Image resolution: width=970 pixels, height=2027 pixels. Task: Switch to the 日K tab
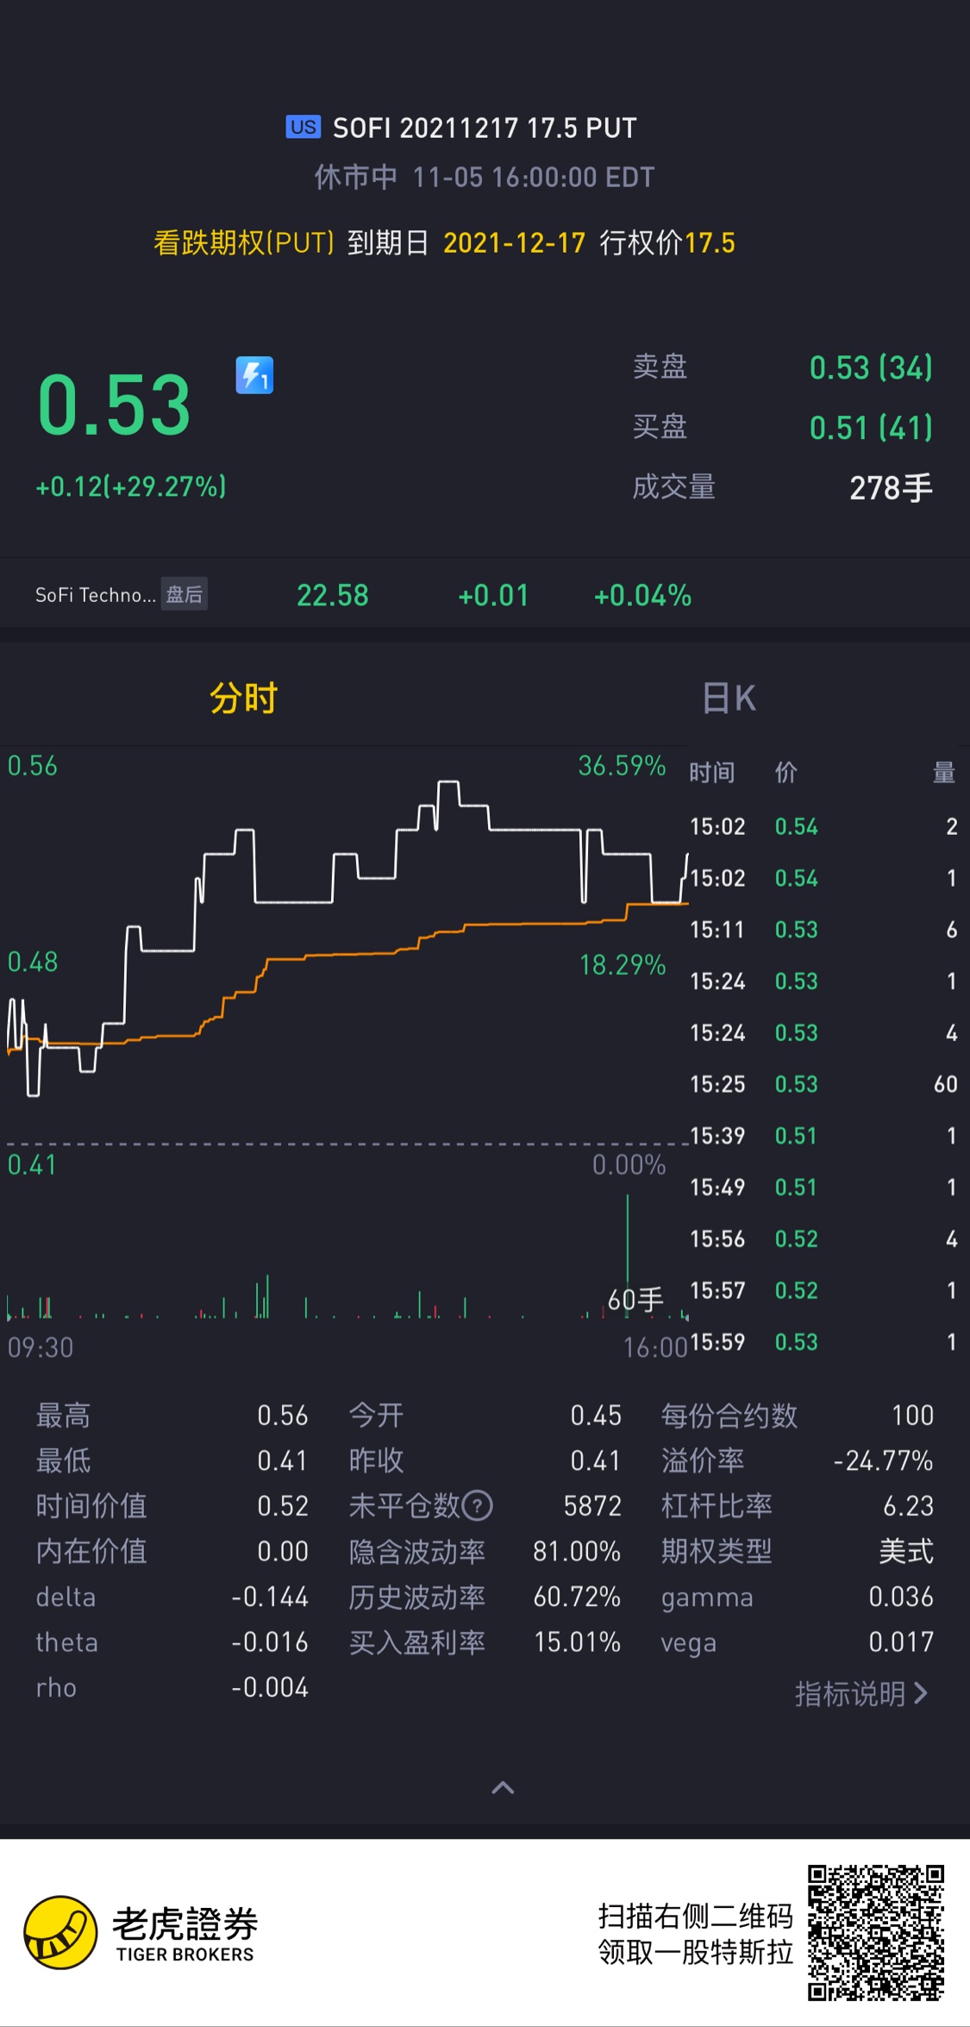click(x=729, y=698)
